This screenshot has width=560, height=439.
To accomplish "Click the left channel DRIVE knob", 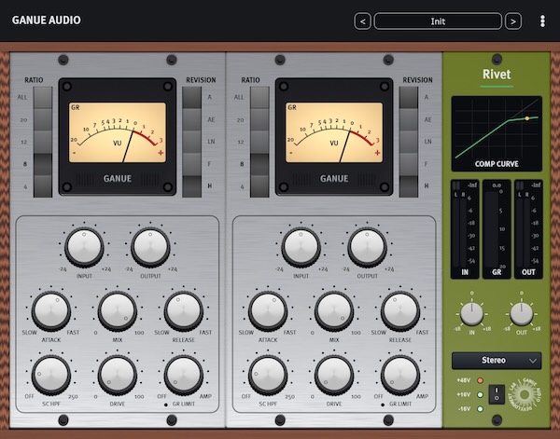I will (x=118, y=376).
